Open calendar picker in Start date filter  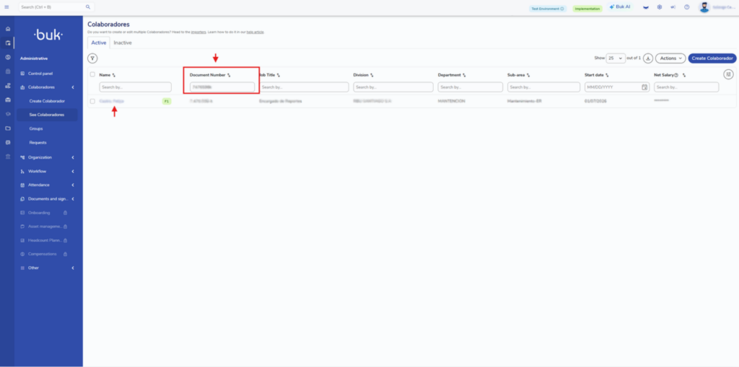pyautogui.click(x=644, y=87)
